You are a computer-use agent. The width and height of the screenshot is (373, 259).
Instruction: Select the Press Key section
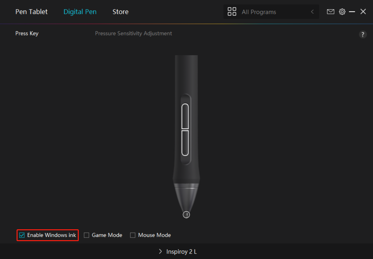click(x=27, y=34)
